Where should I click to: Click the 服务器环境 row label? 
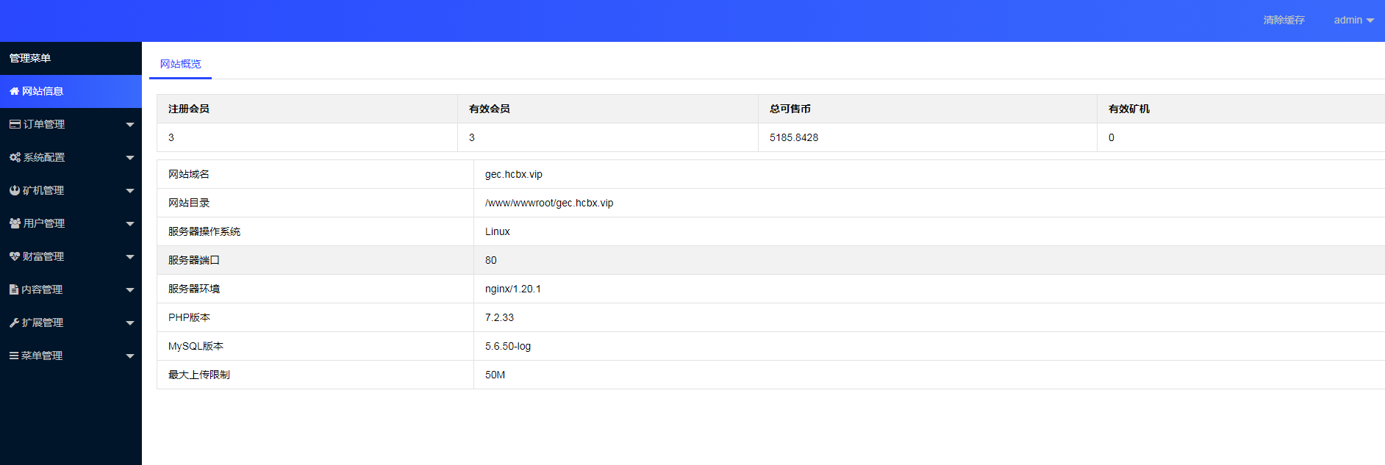click(194, 289)
